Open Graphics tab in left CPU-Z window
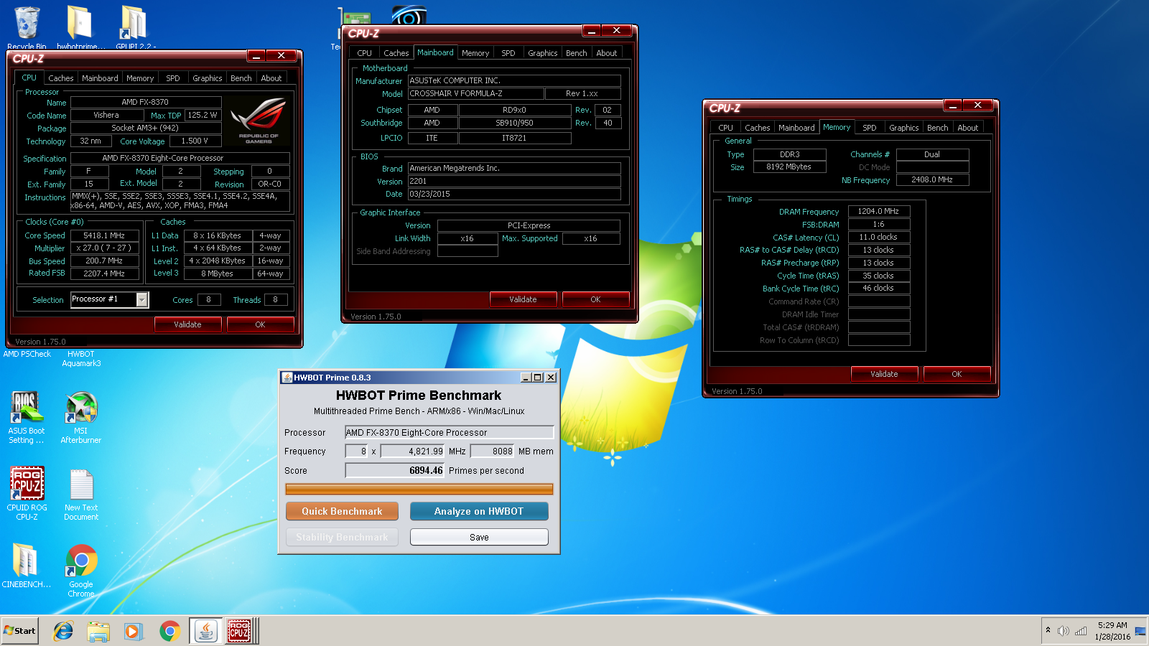Screen dimensions: 1149x646 point(208,78)
